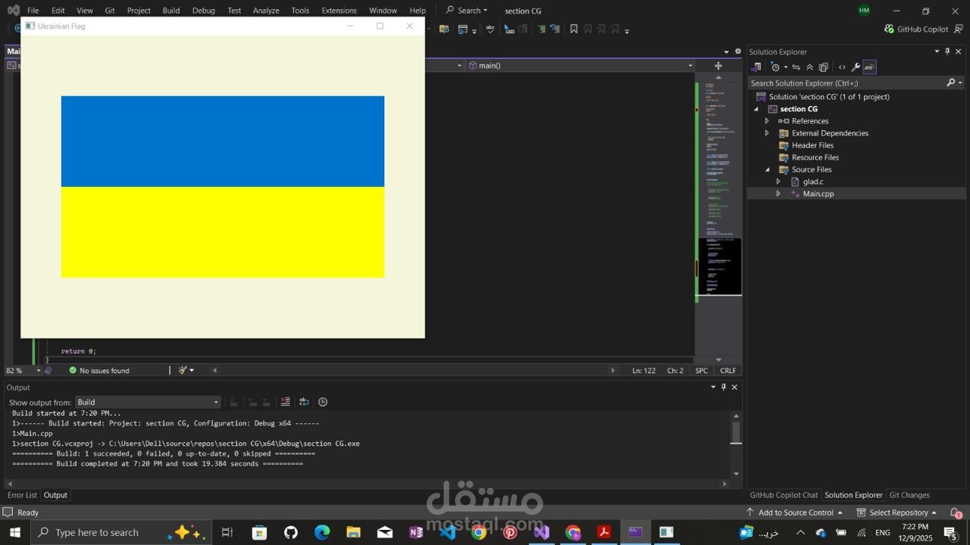This screenshot has height=545, width=970.
Task: Click Select Repository in status bar
Action: click(x=897, y=512)
